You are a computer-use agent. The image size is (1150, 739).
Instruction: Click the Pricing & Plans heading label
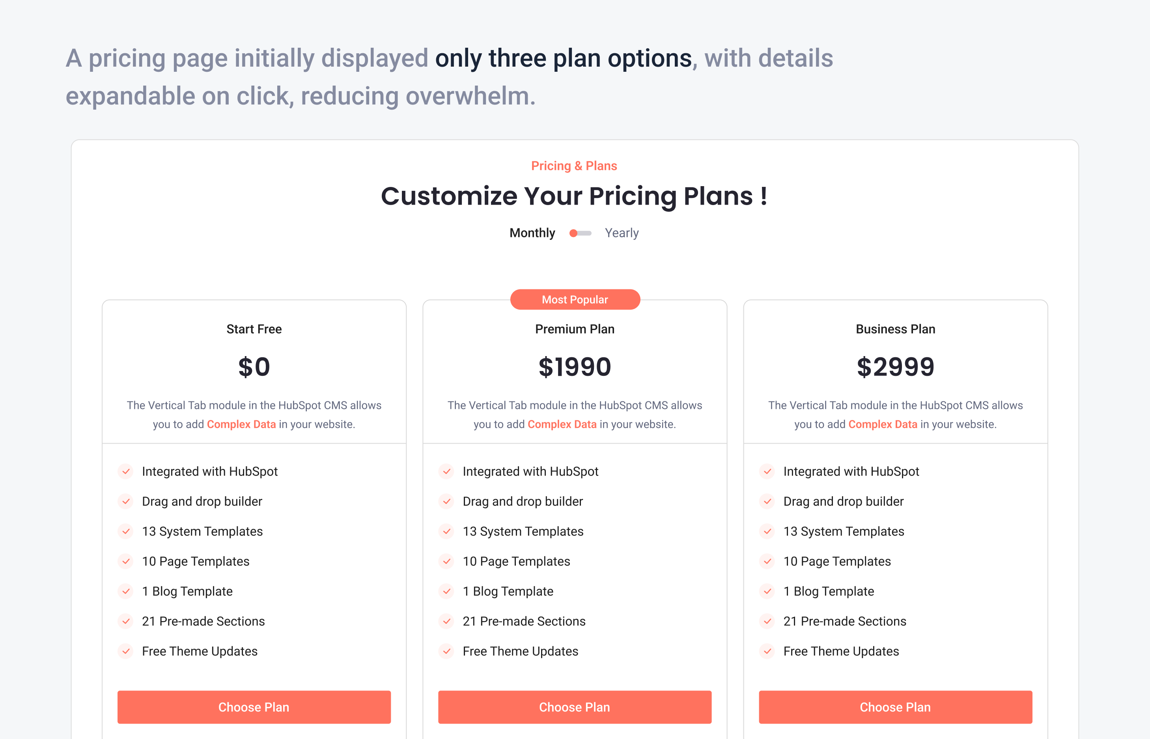point(574,166)
